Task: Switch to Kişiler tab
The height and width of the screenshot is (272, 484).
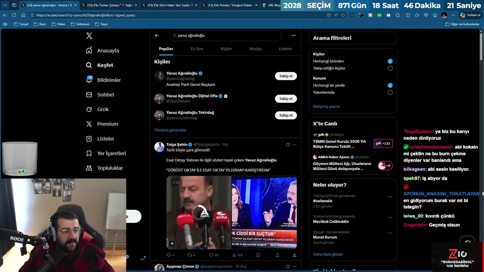Action: [x=226, y=49]
